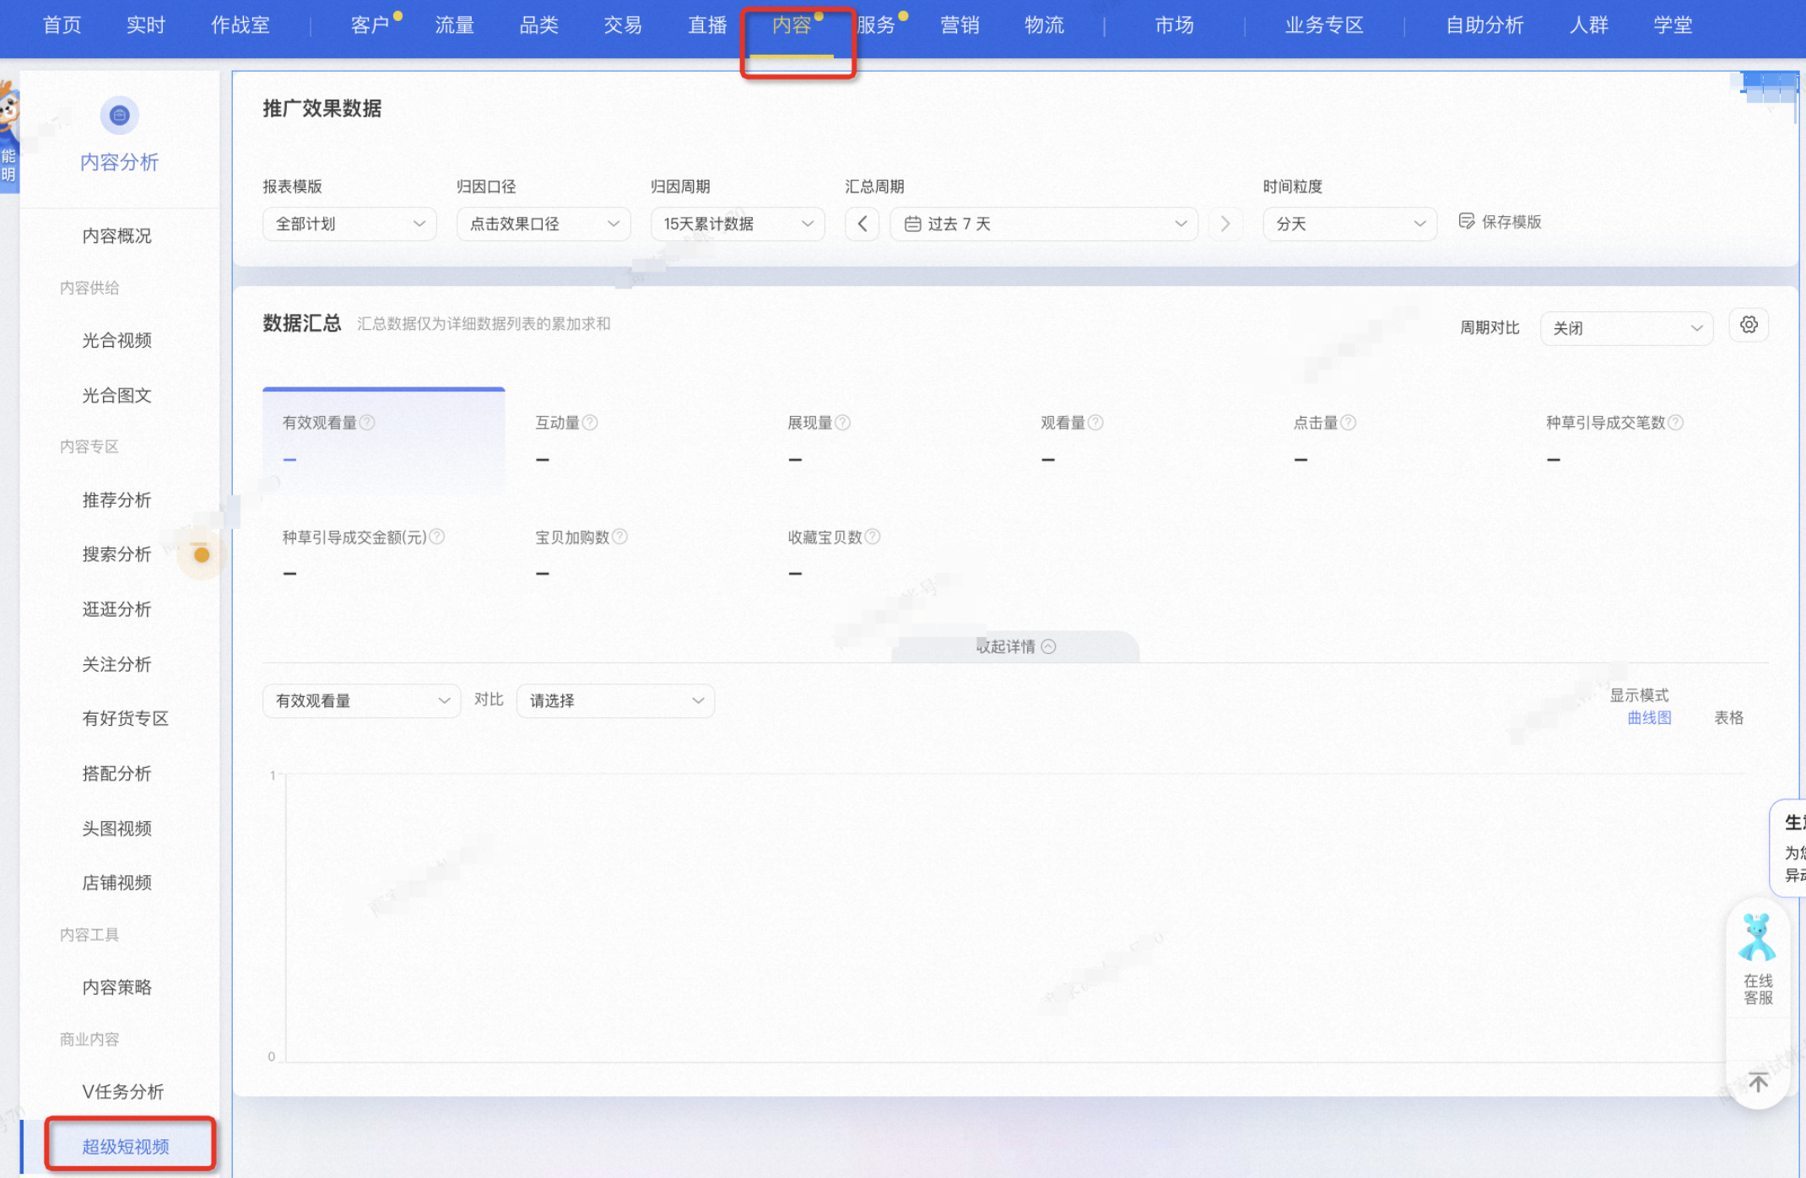Open the 有效观看量 chart metric dropdown
1806x1178 pixels.
361,700
